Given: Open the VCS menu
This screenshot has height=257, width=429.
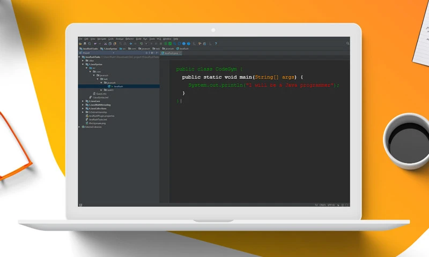Looking at the screenshot, I should (x=159, y=39).
